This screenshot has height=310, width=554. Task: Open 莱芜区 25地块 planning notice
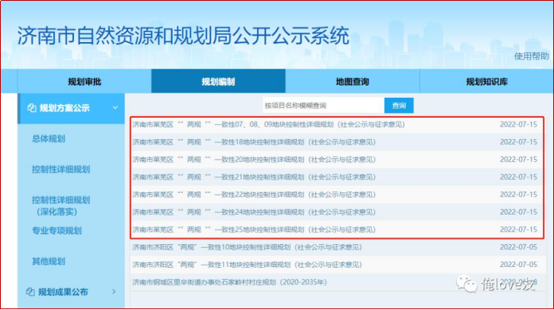254,230
